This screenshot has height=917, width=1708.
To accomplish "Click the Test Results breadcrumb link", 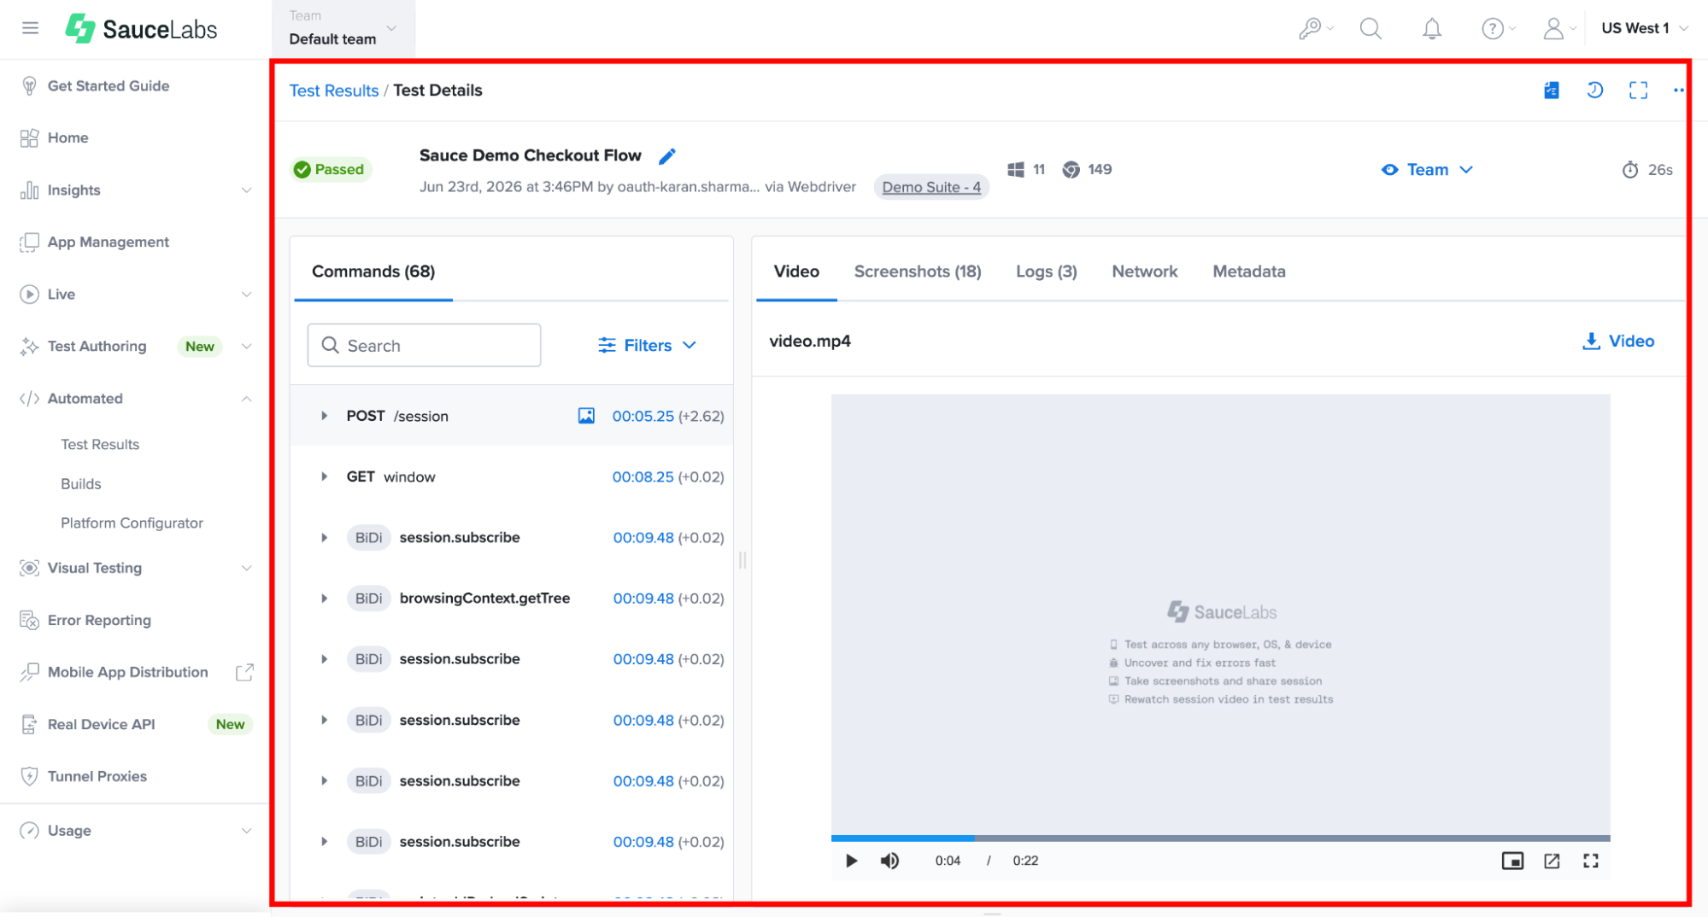I will coord(333,91).
